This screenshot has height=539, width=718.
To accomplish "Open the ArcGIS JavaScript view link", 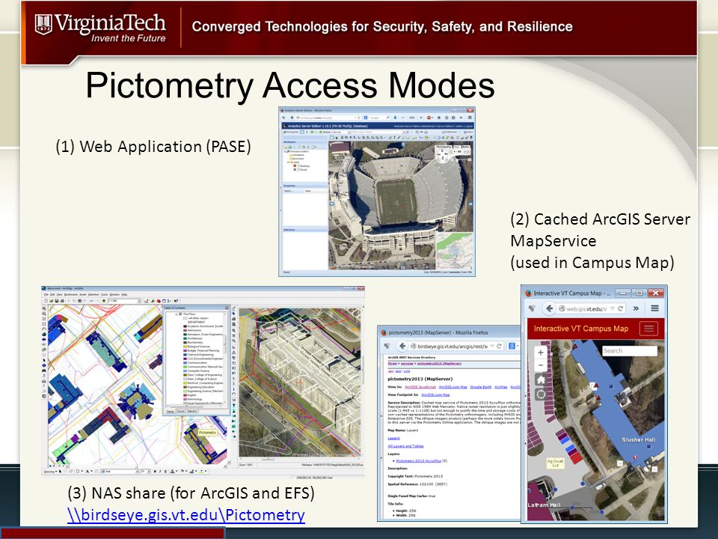I will (420, 387).
